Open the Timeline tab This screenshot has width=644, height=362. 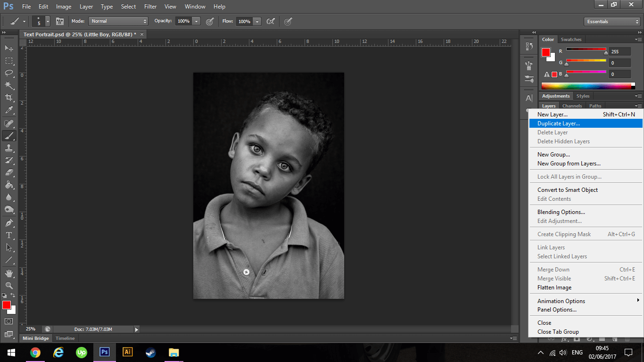(x=65, y=338)
